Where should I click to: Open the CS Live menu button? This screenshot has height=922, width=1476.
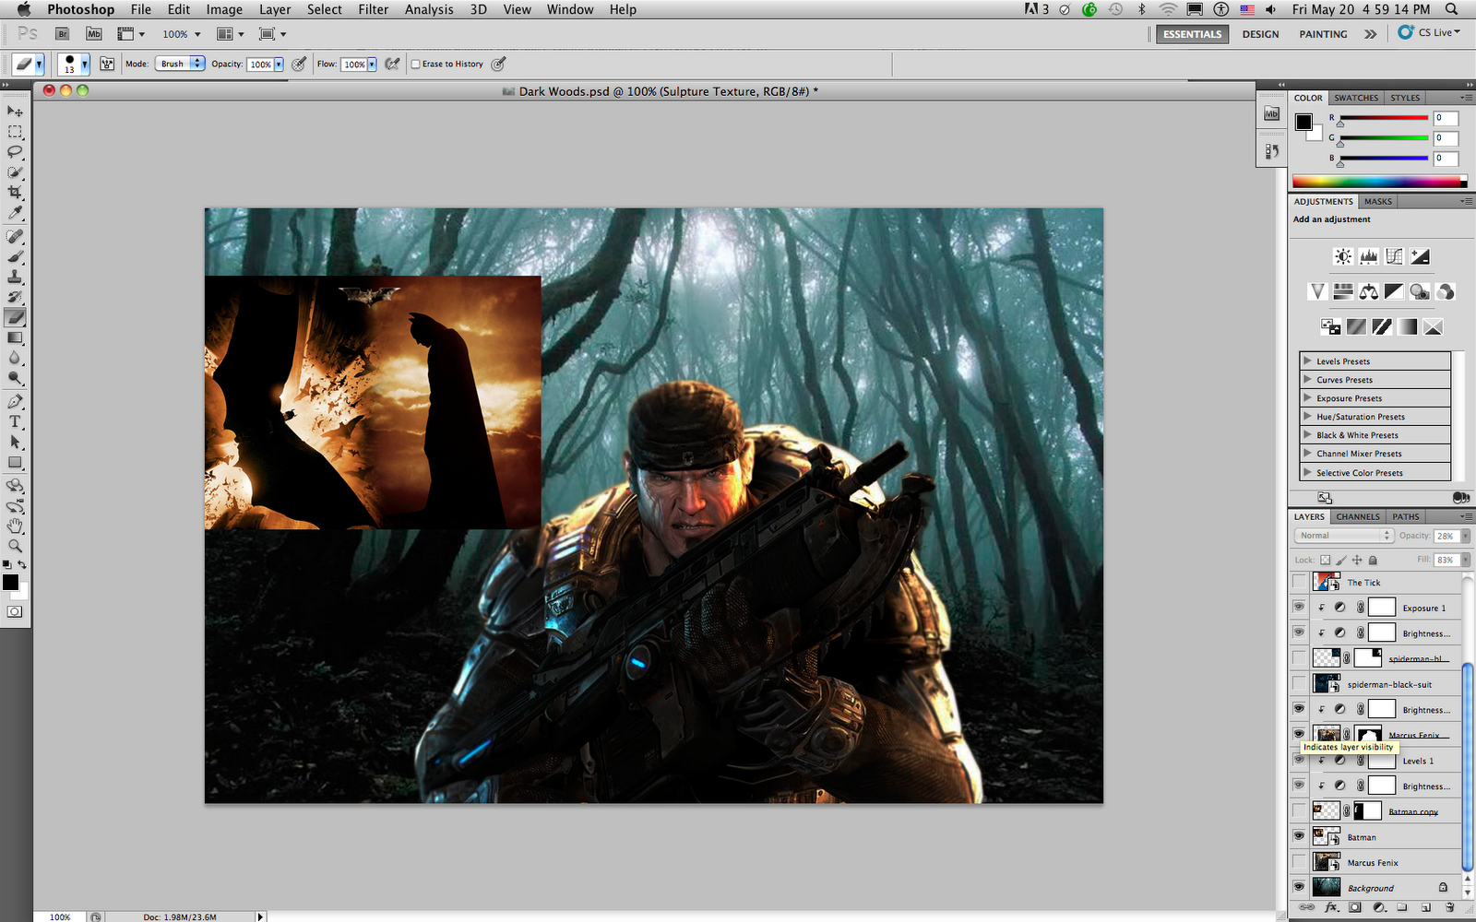[1430, 32]
